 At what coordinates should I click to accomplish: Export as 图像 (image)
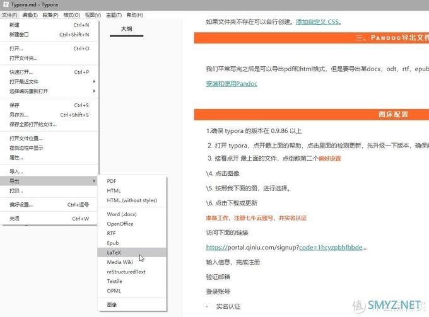coord(132,304)
